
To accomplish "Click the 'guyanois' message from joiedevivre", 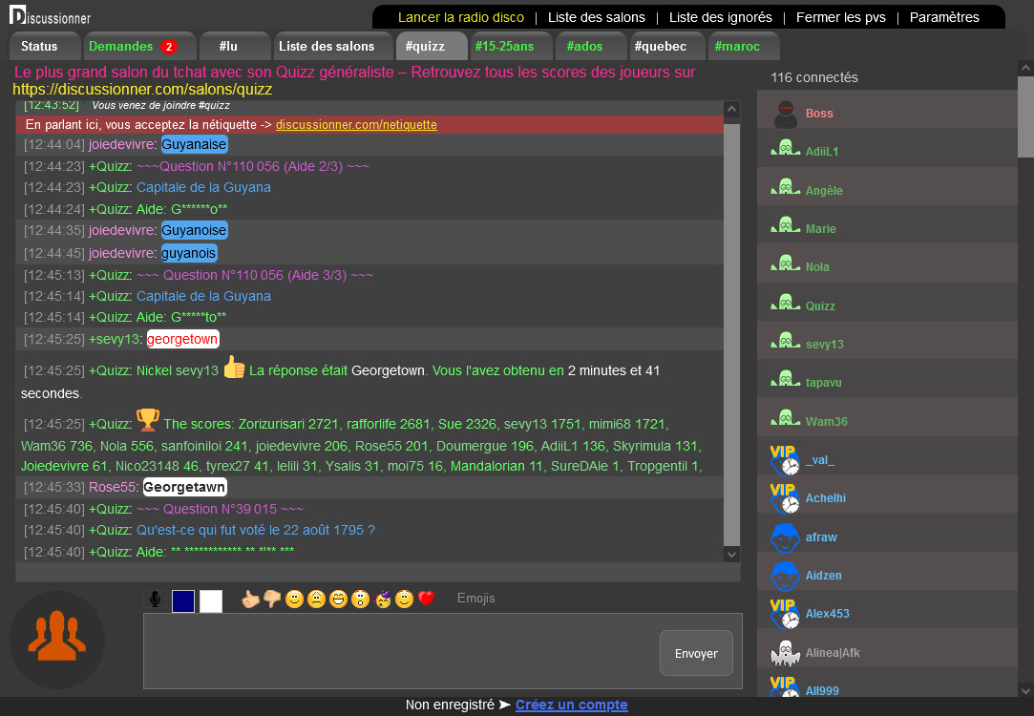I will click(189, 253).
